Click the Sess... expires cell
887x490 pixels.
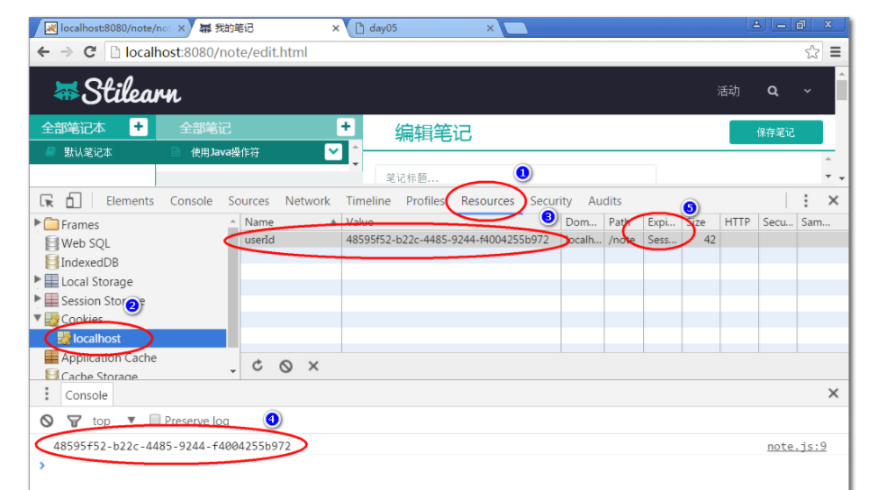(663, 240)
